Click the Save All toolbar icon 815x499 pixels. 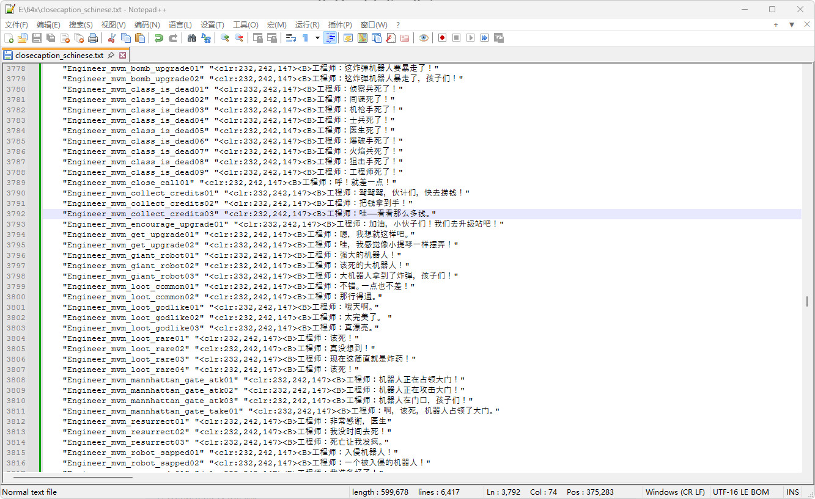tap(51, 38)
